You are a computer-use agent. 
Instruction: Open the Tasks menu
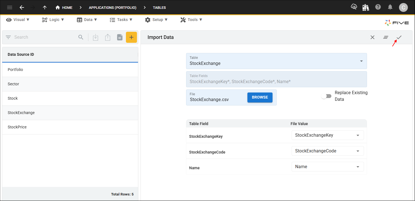click(121, 20)
